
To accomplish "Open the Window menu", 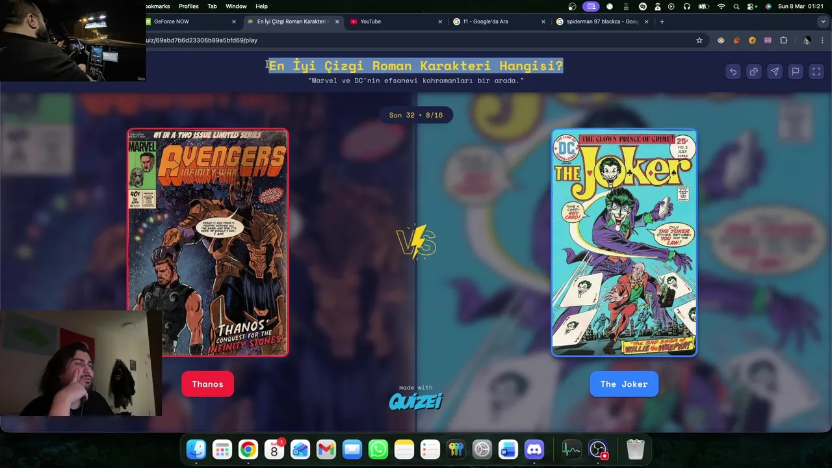I will tap(236, 6).
